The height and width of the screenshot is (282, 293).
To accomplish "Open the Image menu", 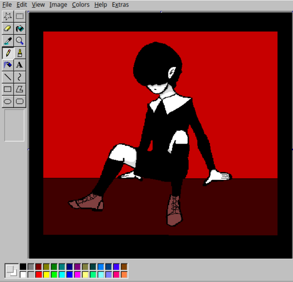I will pyautogui.click(x=58, y=5).
